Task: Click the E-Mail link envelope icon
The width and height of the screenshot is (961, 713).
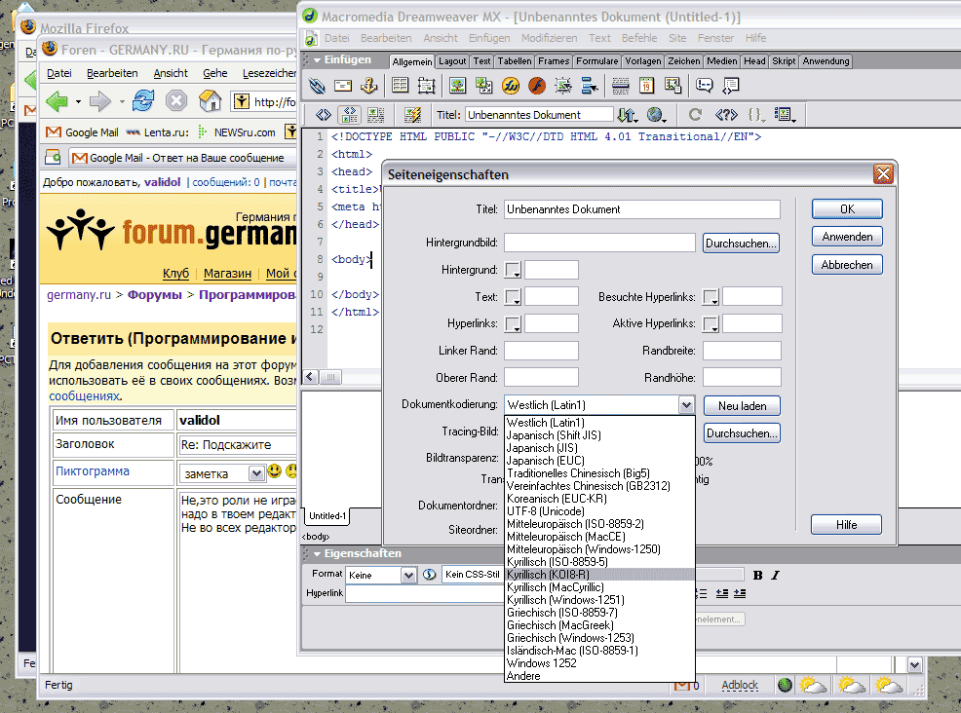Action: click(343, 86)
